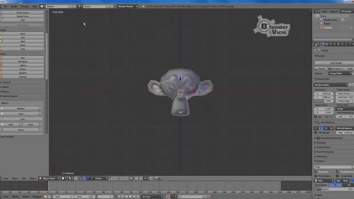Click Archipack Draw wall button
354x199 pixels.
(x=29, y=124)
